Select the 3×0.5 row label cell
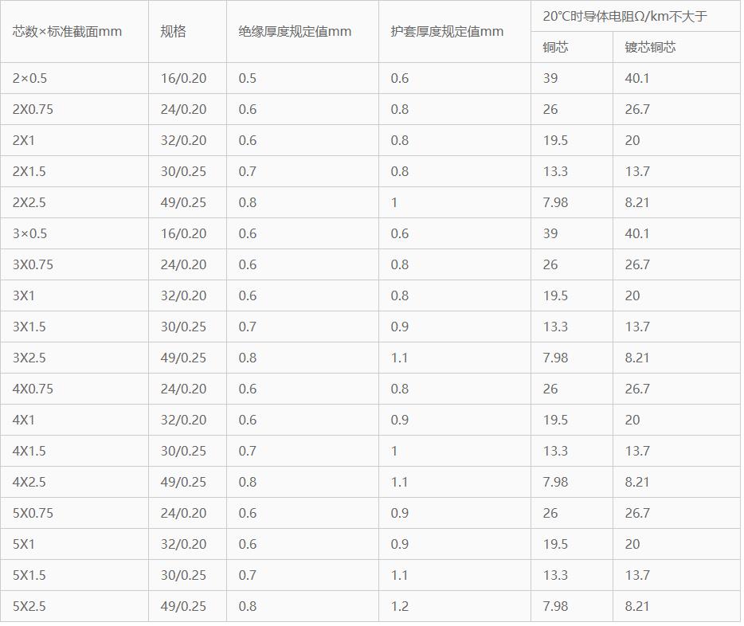 [30, 233]
